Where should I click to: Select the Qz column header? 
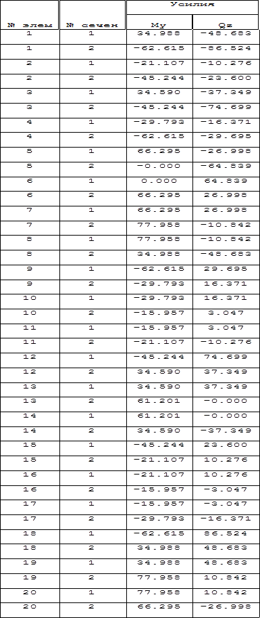(x=226, y=25)
